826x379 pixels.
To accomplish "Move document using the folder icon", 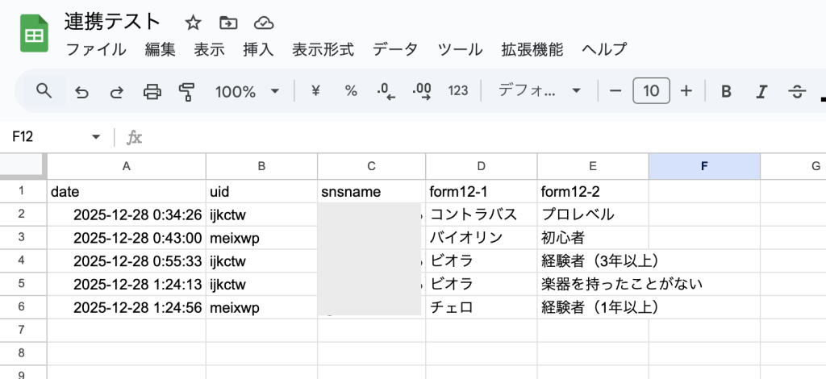I will (228, 23).
